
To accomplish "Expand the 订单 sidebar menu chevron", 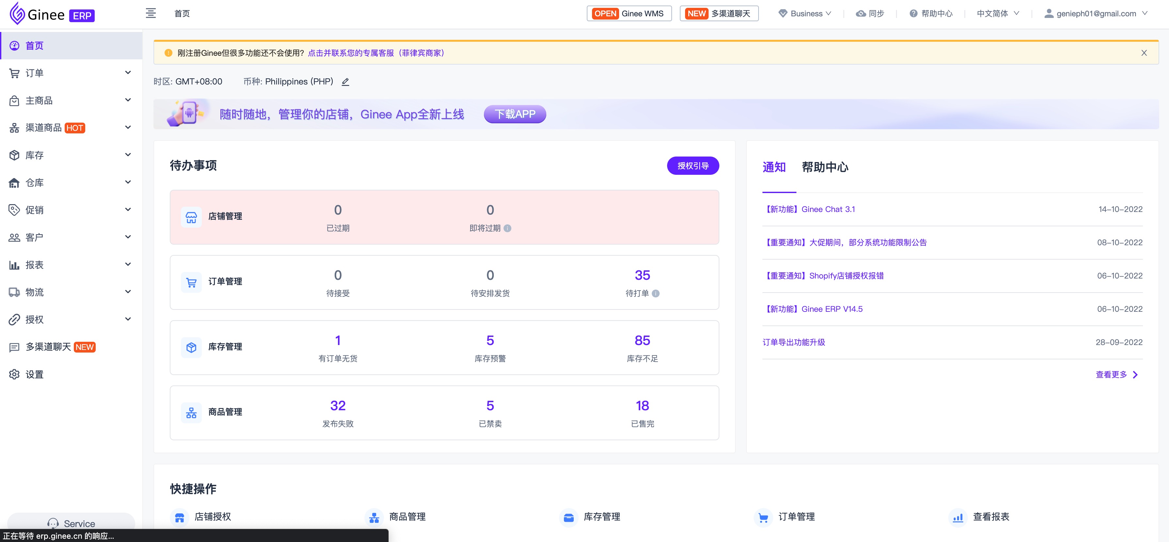I will [x=128, y=72].
